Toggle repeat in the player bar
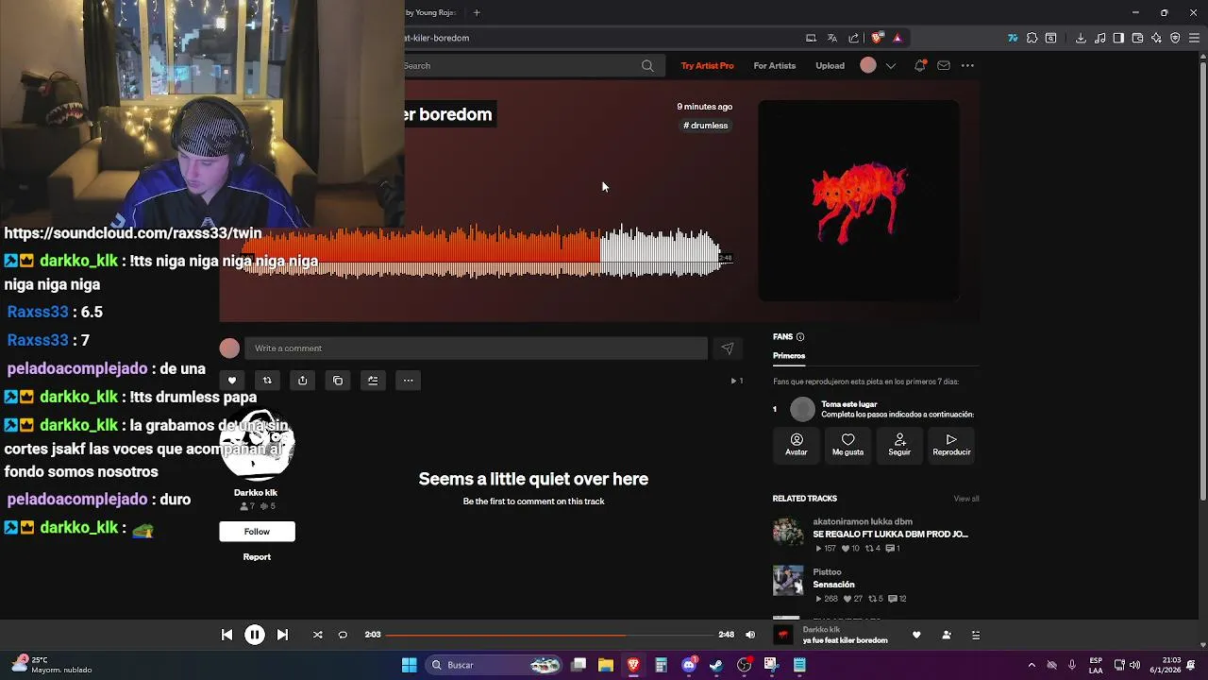 (x=343, y=635)
